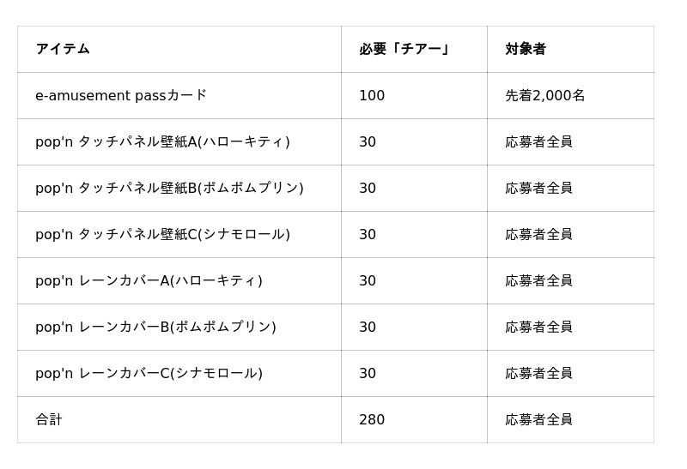The height and width of the screenshot is (469, 687).
Task: Select レーンカバーB(ポムポムプリン) row
Action: [336, 328]
